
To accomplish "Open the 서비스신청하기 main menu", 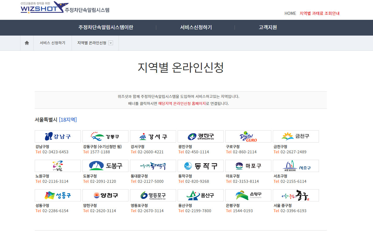I will point(196,27).
